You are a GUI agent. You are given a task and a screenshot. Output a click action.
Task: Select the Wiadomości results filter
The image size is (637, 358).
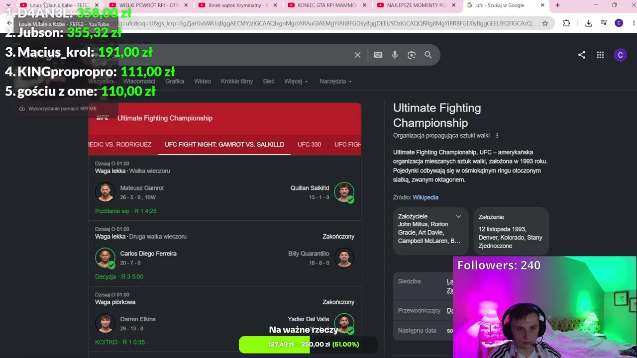tap(139, 81)
